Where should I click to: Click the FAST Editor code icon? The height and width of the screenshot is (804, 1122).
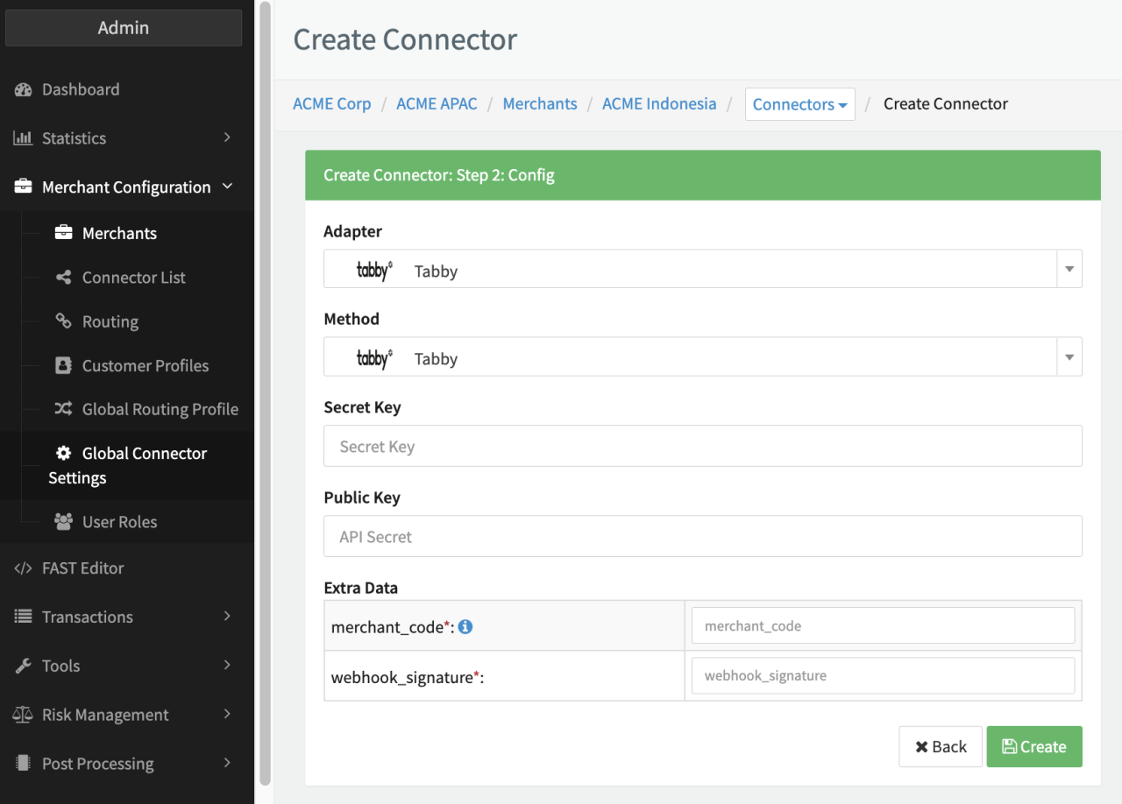[24, 568]
